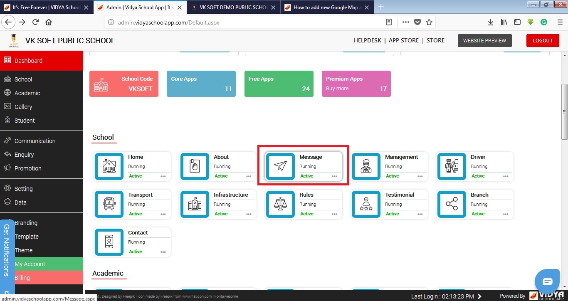Select Dashboard in the sidebar
The image size is (568, 301).
point(42,61)
